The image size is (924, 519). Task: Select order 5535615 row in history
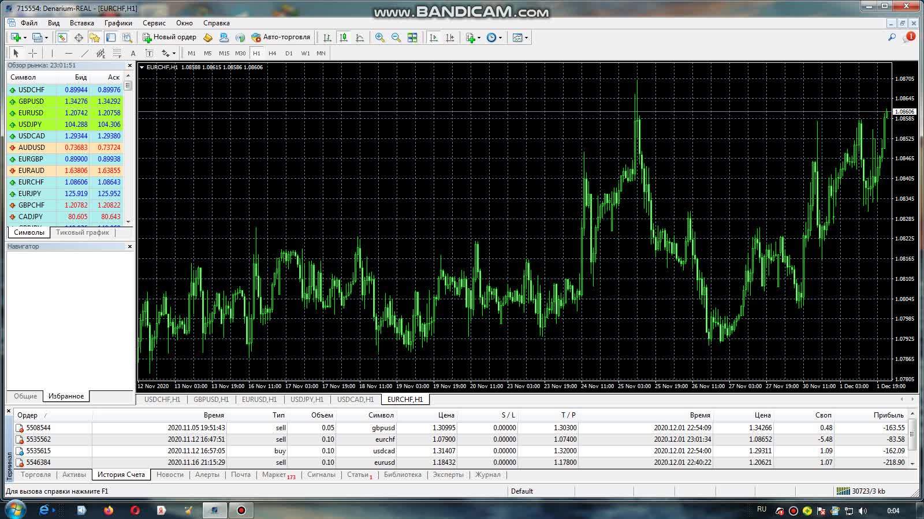(x=462, y=451)
